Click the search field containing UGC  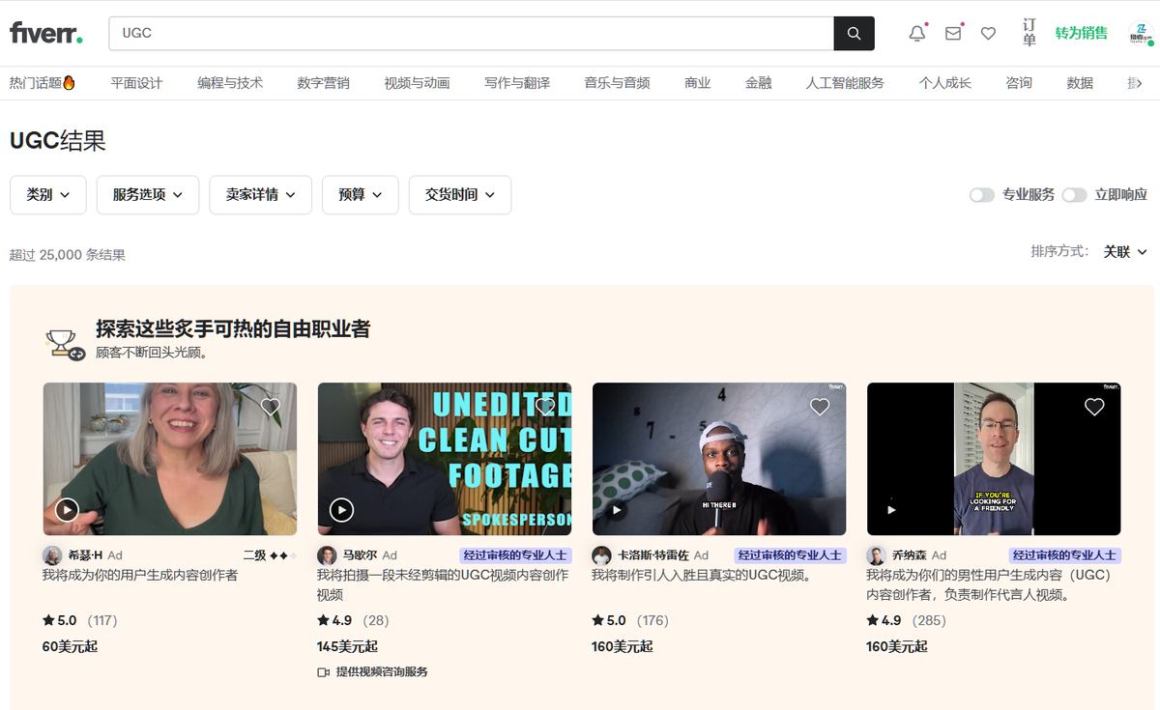click(x=471, y=33)
